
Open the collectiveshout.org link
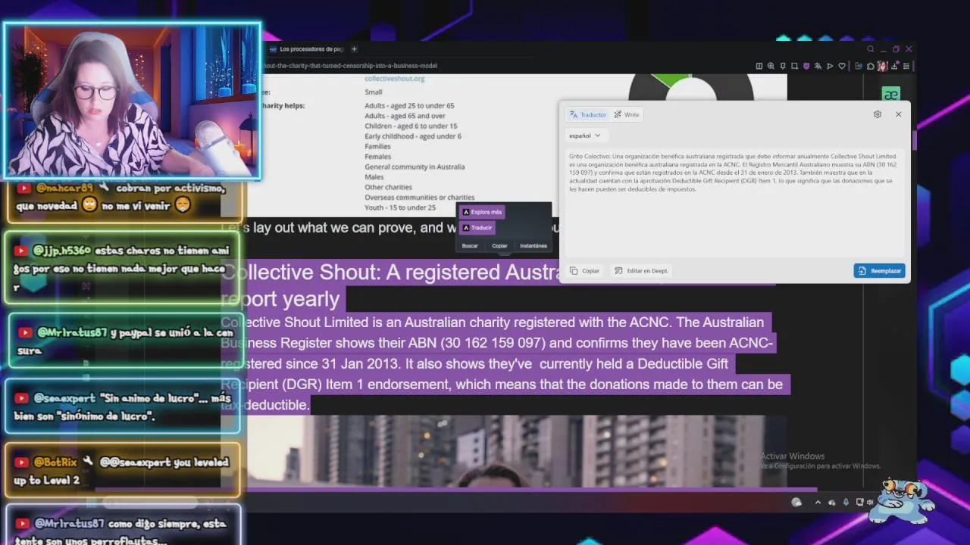click(394, 79)
